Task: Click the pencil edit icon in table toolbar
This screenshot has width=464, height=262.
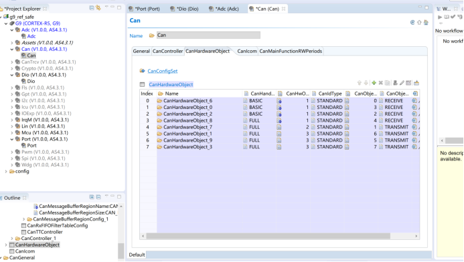Action: (402, 83)
